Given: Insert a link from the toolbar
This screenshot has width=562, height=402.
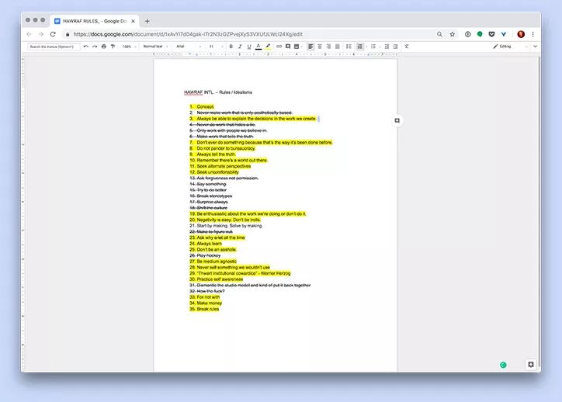Looking at the screenshot, I should pos(279,47).
